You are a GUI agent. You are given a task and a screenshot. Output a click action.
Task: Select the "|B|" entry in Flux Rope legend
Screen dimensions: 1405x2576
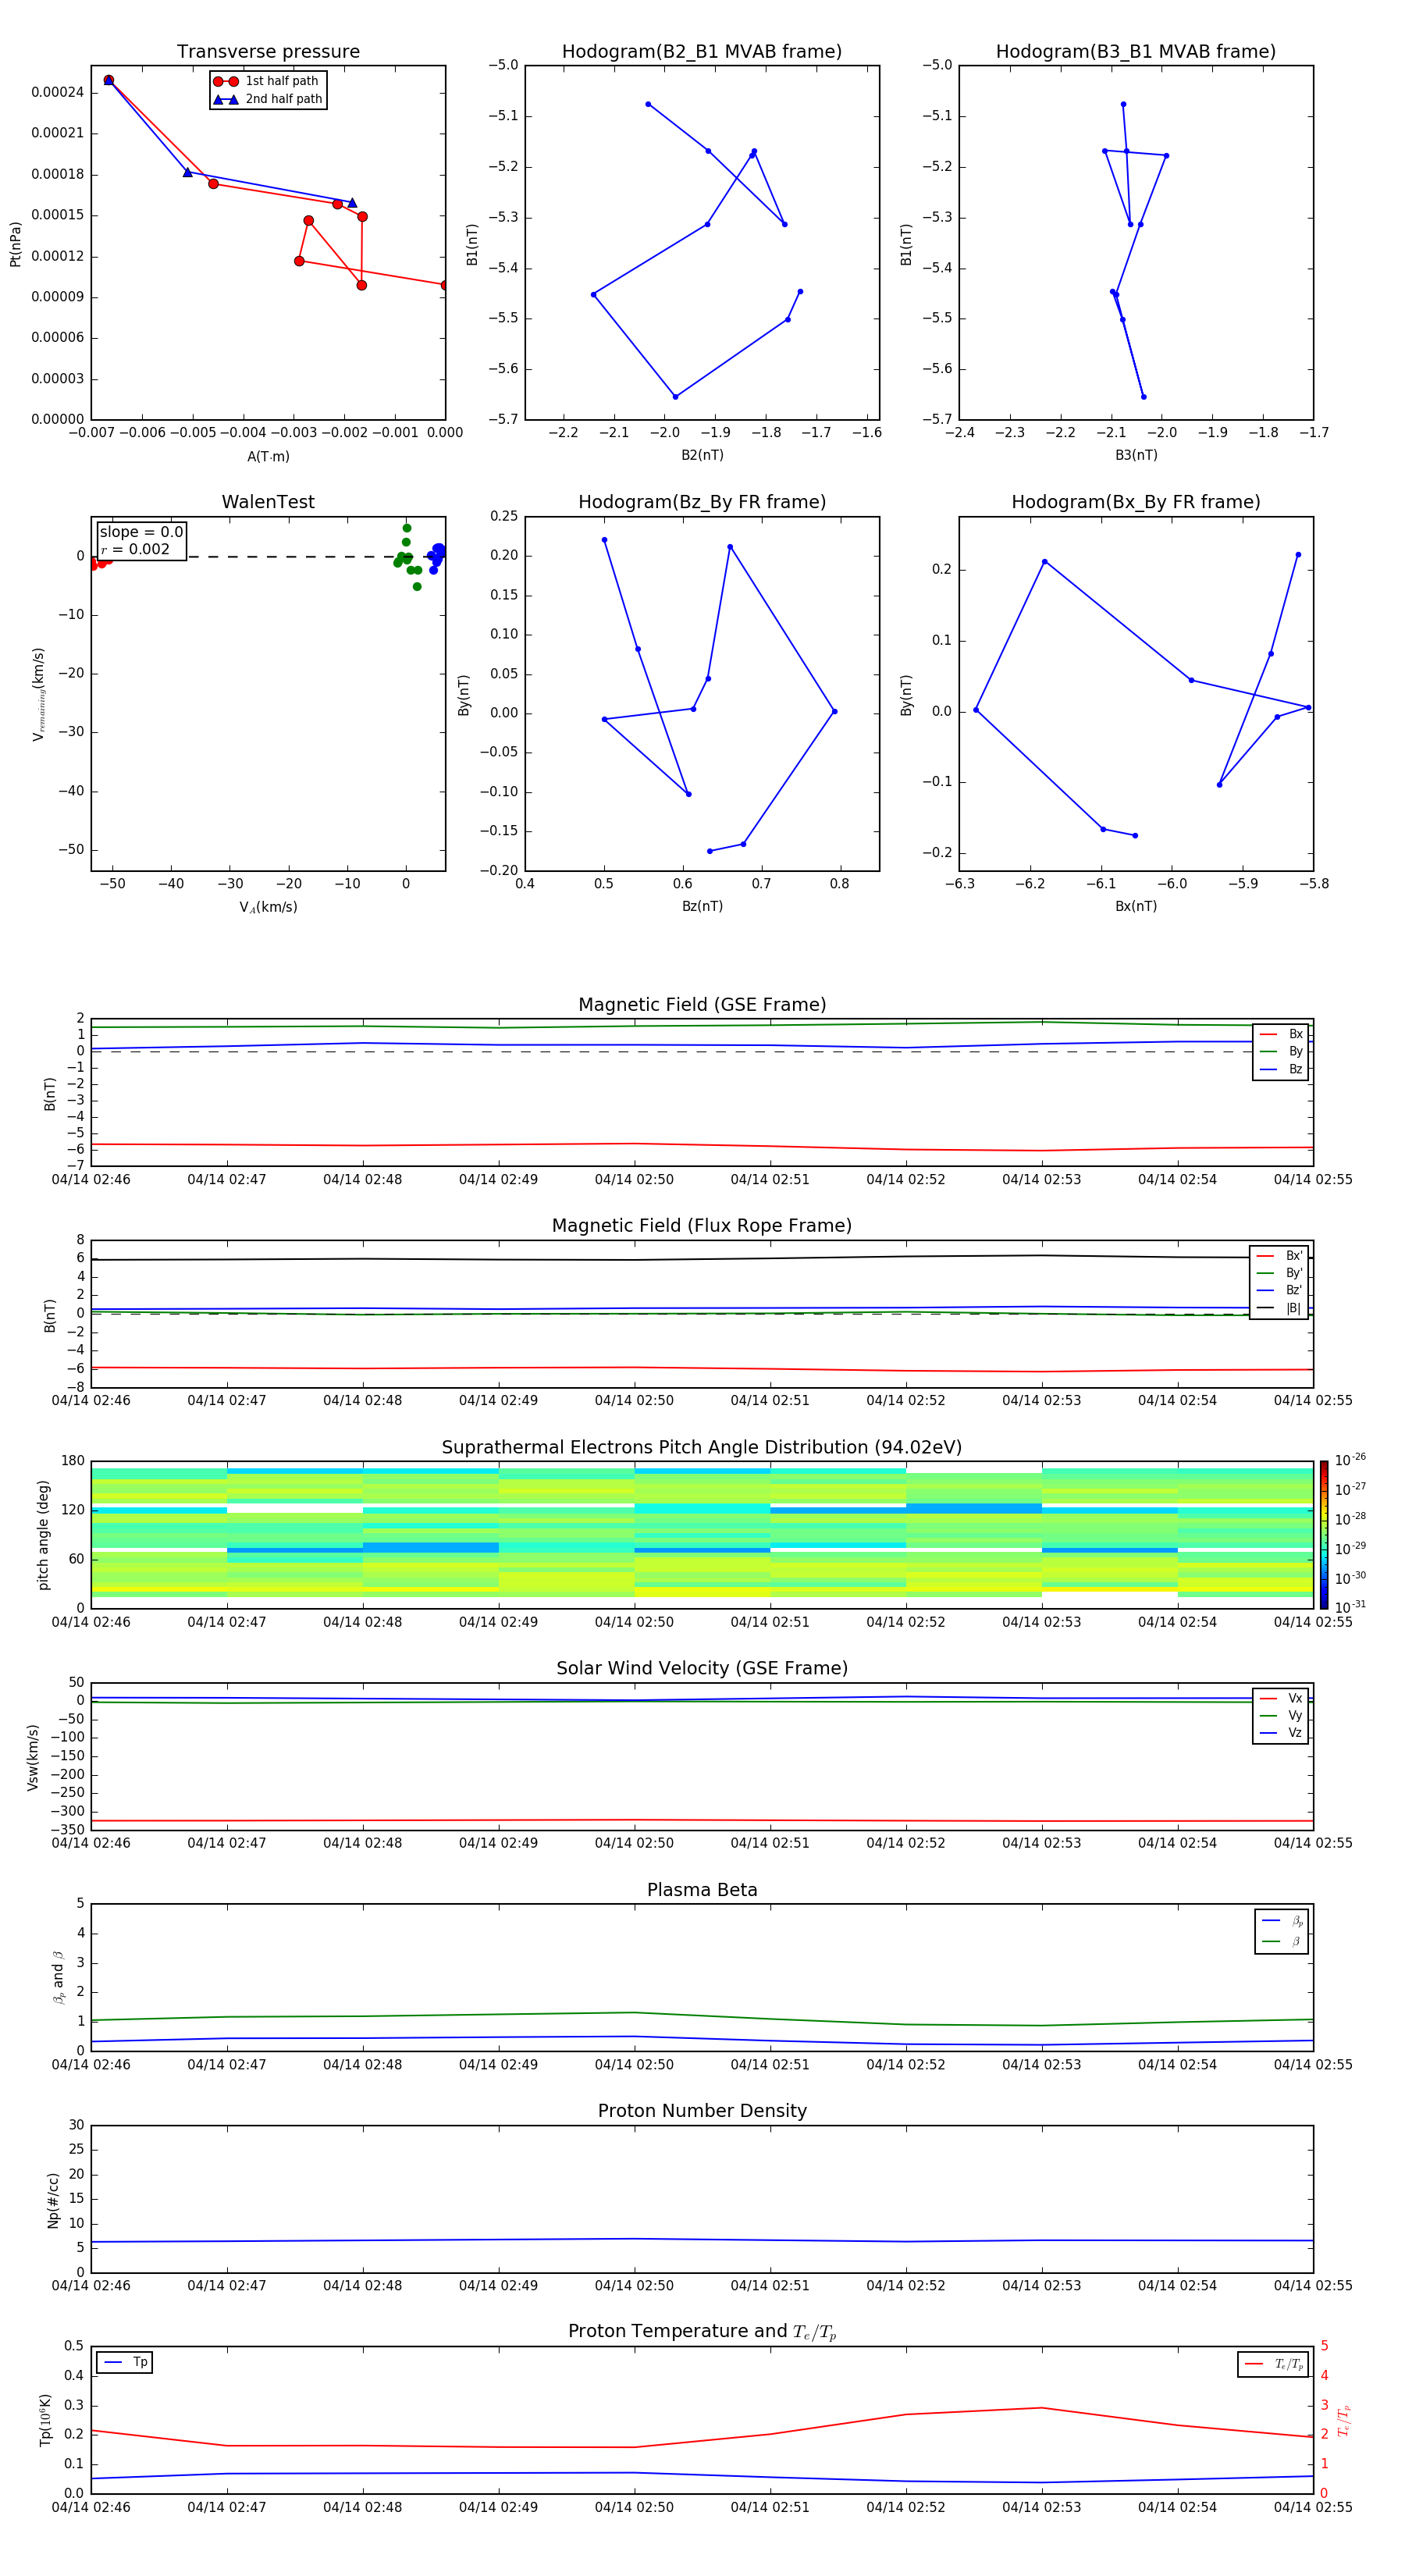1279,1308
